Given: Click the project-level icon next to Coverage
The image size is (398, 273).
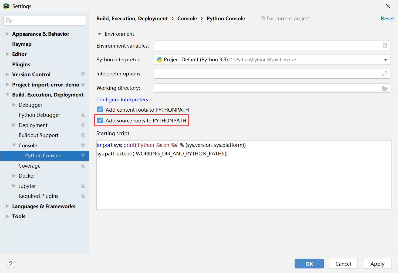Looking at the screenshot, I should (83, 166).
